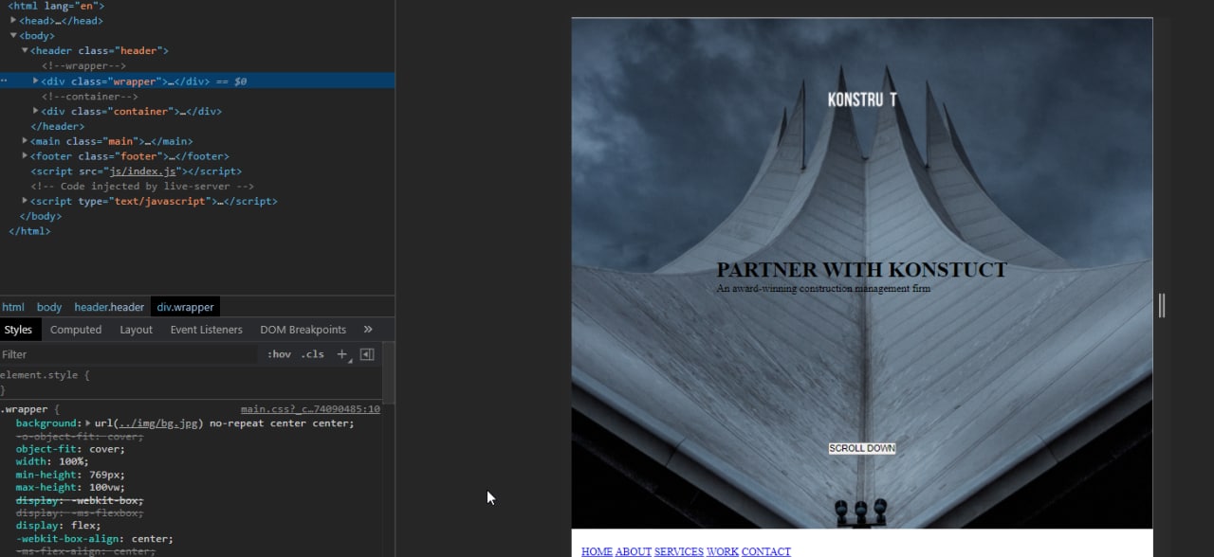1214x557 pixels.
Task: Expand the head element in DOM tree
Action: 14,20
